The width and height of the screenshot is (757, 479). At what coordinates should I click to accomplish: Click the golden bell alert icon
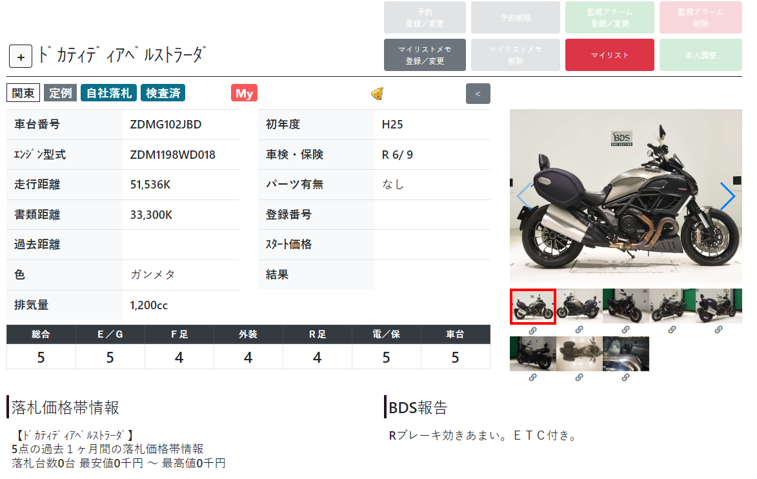(x=377, y=93)
